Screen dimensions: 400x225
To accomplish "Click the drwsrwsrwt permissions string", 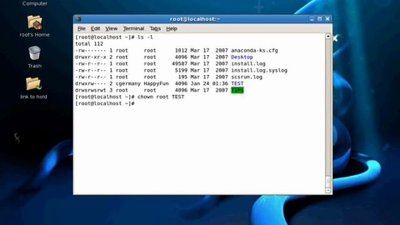I will coord(91,90).
